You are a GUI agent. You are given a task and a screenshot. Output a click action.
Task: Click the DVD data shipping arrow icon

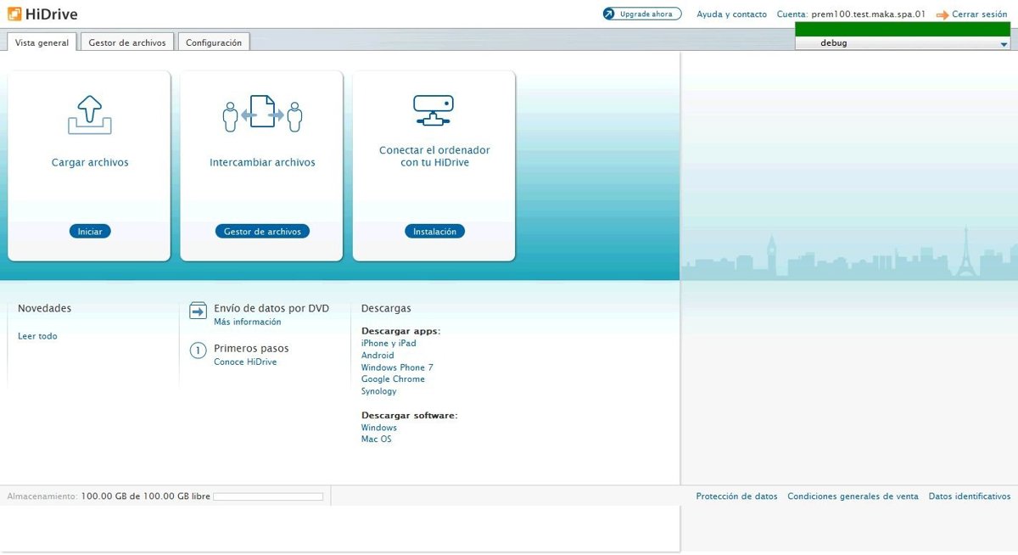tap(198, 311)
